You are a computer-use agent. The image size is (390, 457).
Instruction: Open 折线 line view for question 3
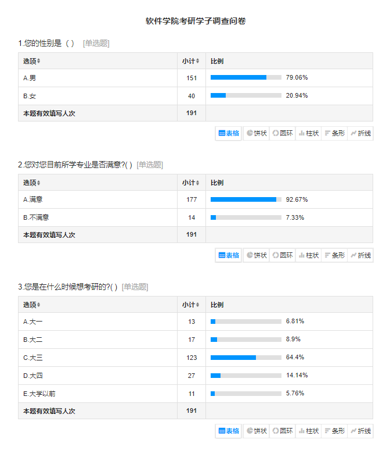click(360, 431)
